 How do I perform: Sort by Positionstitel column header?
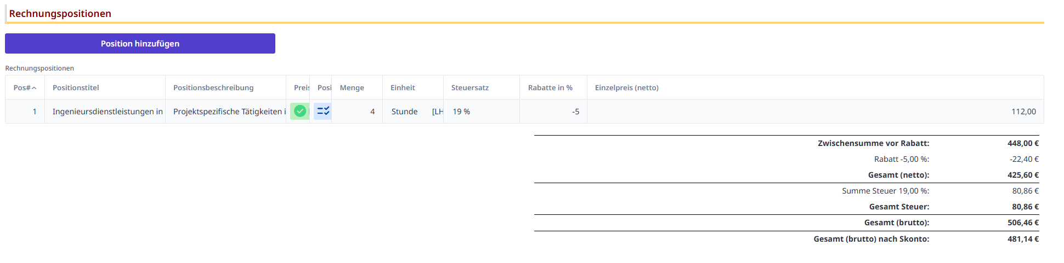tap(76, 88)
